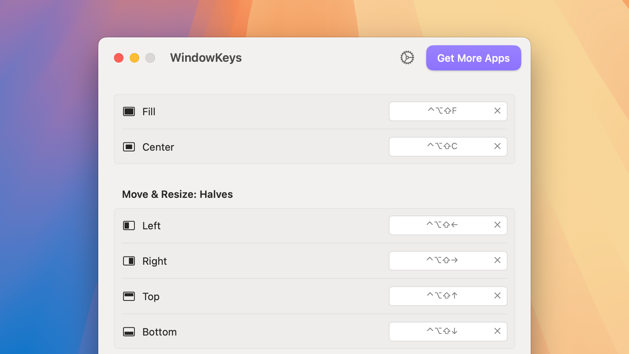
Task: Select the Top shortcut recorder field
Action: pyautogui.click(x=448, y=296)
